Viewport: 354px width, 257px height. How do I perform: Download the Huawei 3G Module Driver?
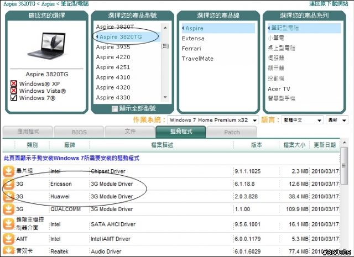point(8,196)
